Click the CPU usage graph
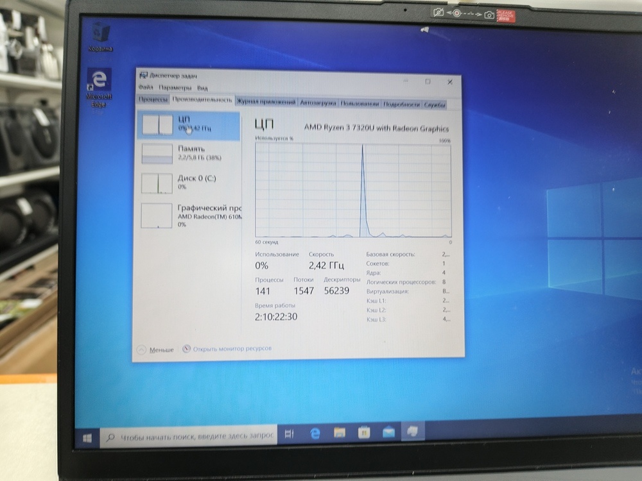Image resolution: width=642 pixels, height=481 pixels. [353, 190]
